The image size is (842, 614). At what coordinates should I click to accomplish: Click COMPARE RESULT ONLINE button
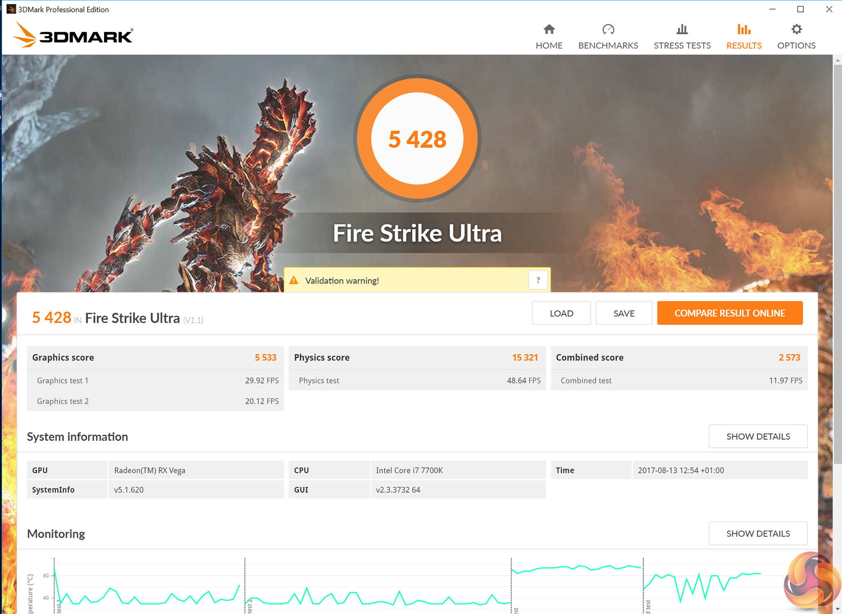tap(729, 313)
